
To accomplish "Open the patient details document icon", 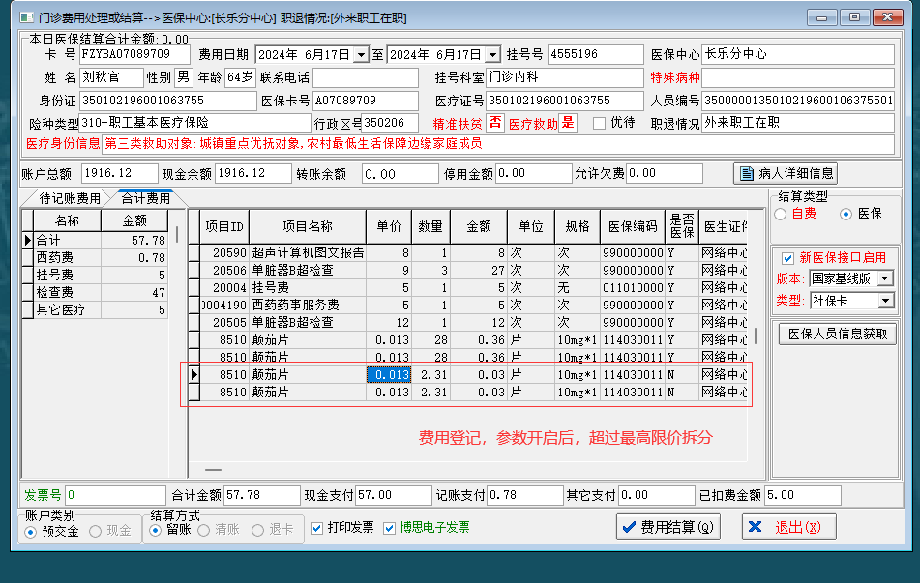I will click(x=746, y=174).
